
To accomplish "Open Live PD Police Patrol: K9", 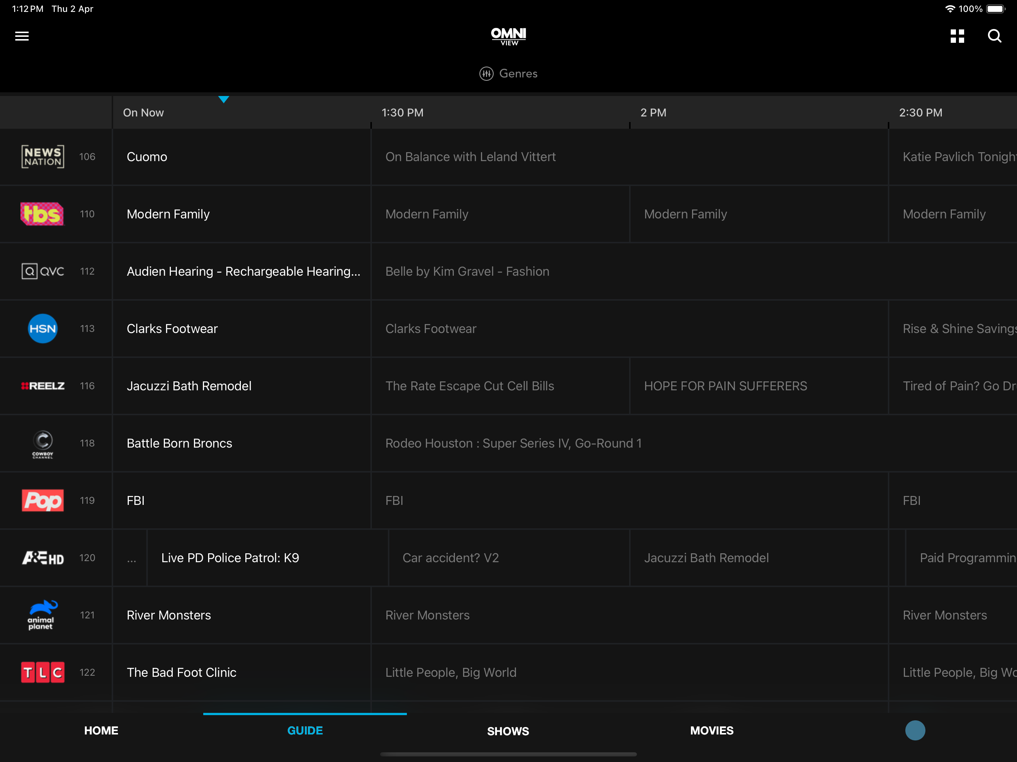I will [x=268, y=558].
